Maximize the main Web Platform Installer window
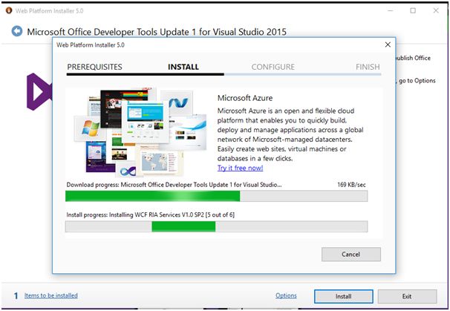Screen dimensions: 450x311 (413, 10)
